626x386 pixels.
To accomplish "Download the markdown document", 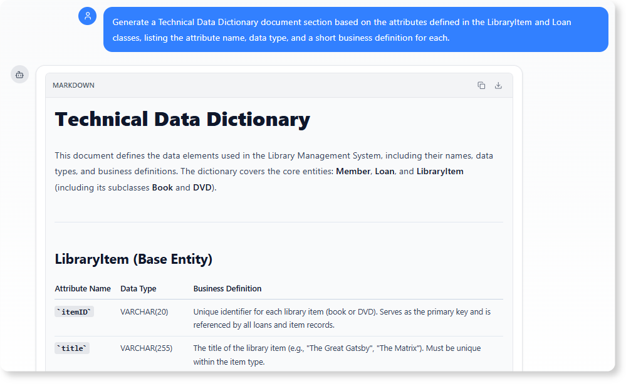I will click(x=499, y=85).
